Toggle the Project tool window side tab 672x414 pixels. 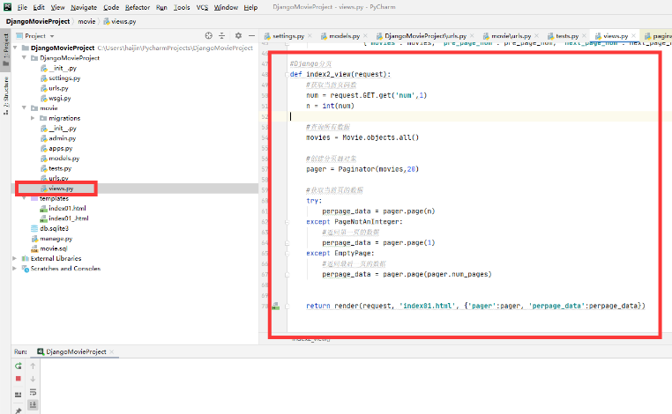coord(5,49)
